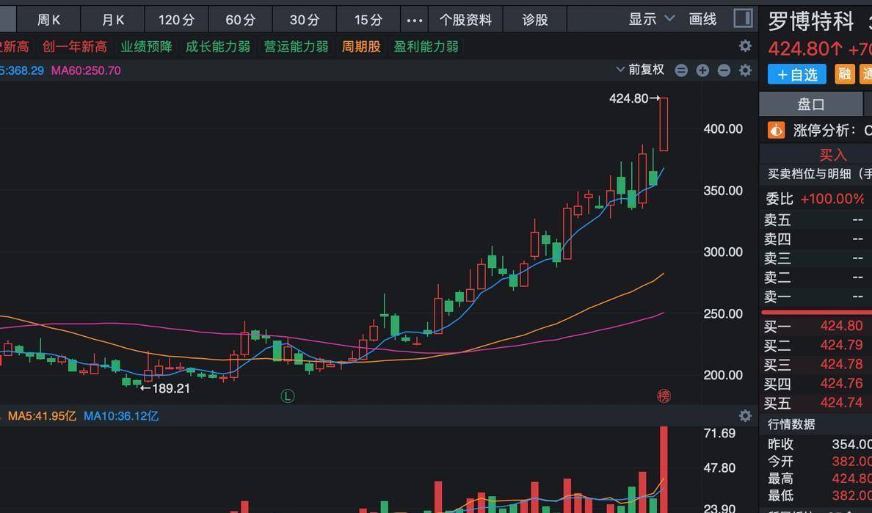Switch to the 盘口 tab
The height and width of the screenshot is (513, 872).
pyautogui.click(x=810, y=104)
